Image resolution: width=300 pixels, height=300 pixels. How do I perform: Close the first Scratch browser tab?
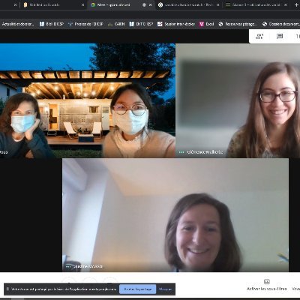pos(82,4)
